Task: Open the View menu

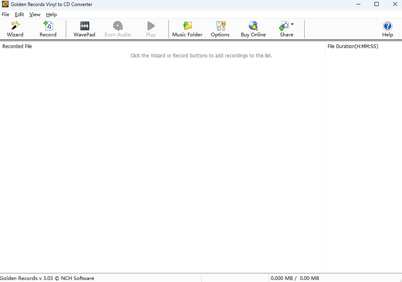Action: point(35,15)
